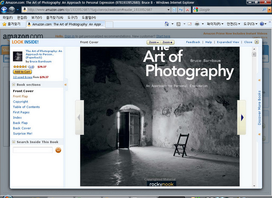
Task: Click the Print icon
Action: [x=197, y=24]
